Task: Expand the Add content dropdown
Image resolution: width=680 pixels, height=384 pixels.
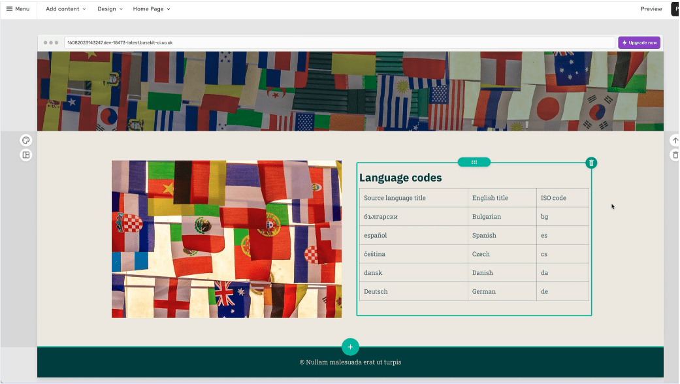Action: click(65, 9)
